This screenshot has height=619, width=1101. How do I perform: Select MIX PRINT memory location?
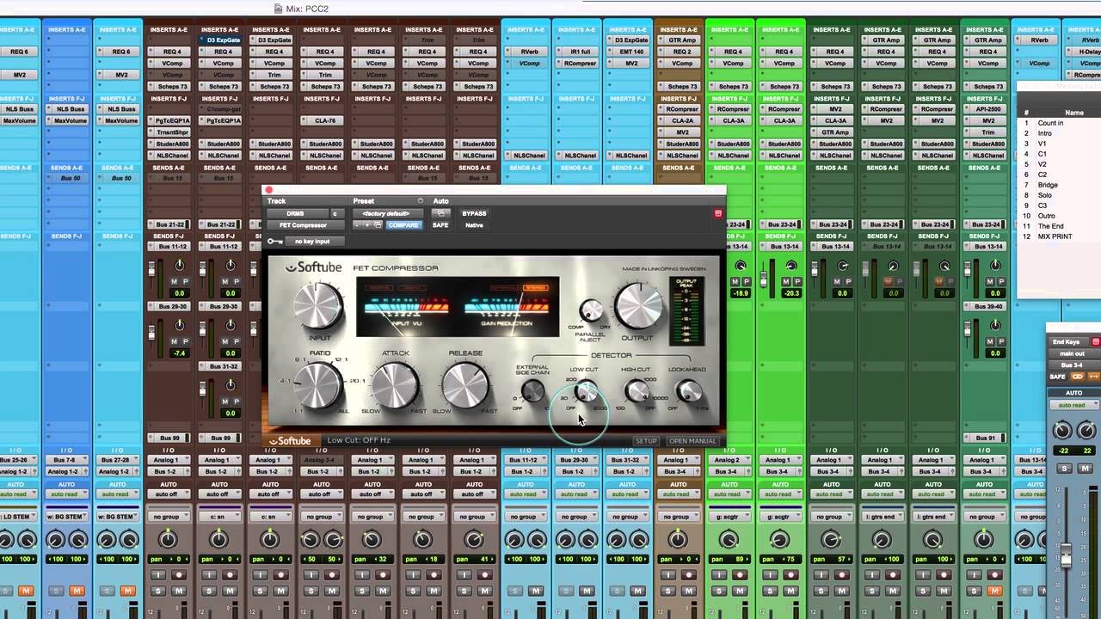pos(1055,236)
